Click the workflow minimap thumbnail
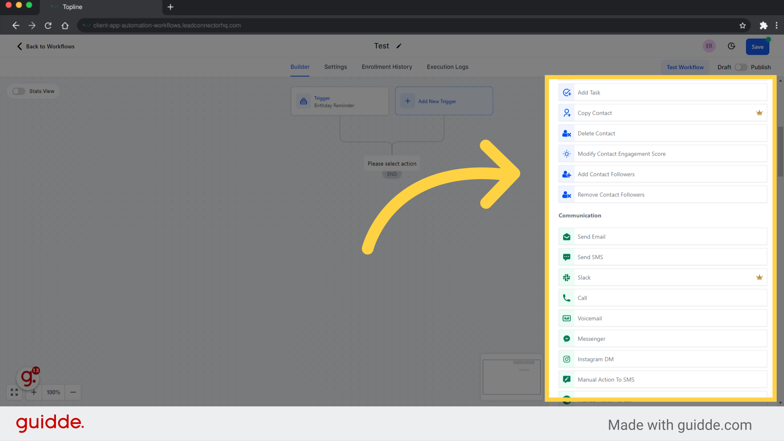This screenshot has width=784, height=441. (x=512, y=377)
